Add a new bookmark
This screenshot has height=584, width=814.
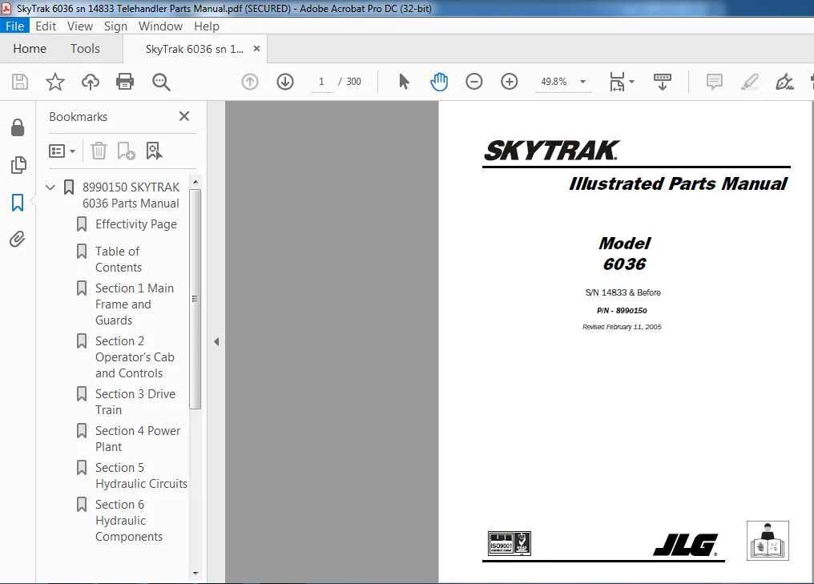tap(126, 151)
